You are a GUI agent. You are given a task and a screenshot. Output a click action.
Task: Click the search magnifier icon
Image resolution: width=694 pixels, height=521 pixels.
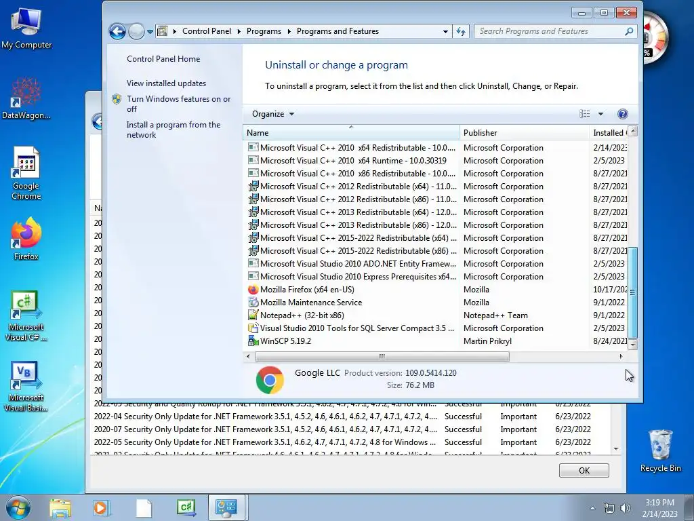pos(629,31)
